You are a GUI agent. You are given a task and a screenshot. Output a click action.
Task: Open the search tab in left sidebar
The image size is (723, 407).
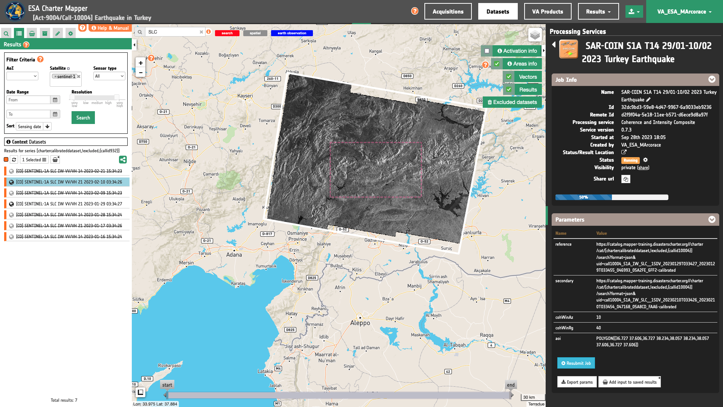6,34
